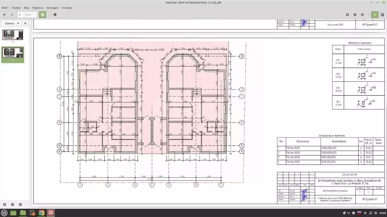
Task: Click the 2000x300x250 table cell
Action: (x=339, y=153)
